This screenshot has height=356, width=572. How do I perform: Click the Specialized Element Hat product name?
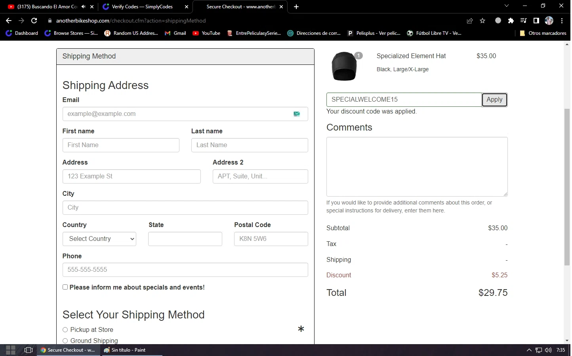coord(411,56)
